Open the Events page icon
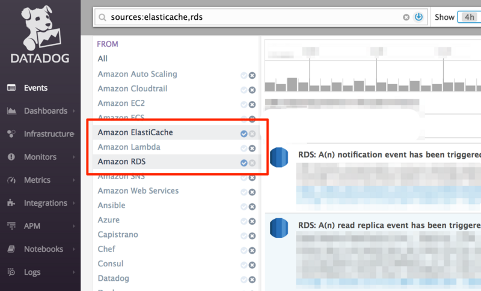481x291 pixels. (x=11, y=88)
